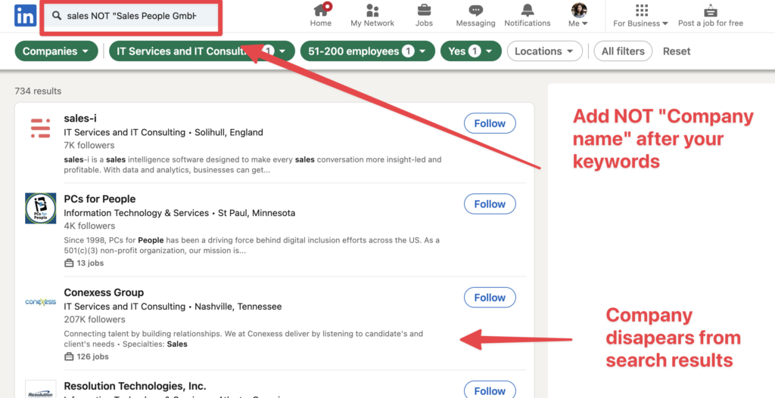The height and width of the screenshot is (398, 775).
Task: Open the IT Services and IT Consulting filter
Action: (x=201, y=51)
